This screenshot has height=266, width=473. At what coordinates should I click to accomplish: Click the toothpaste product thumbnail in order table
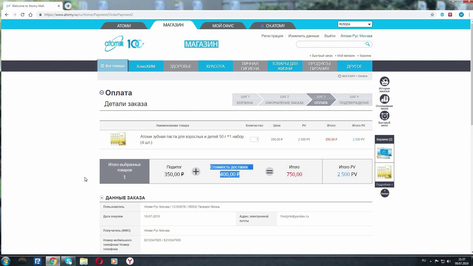click(118, 139)
